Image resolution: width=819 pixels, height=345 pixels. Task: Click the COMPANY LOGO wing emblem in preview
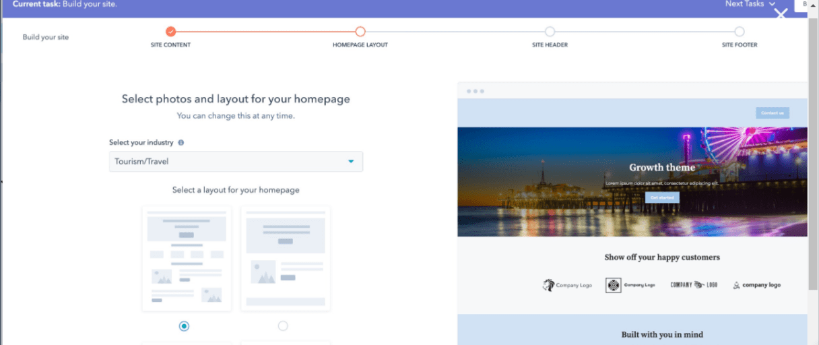(x=694, y=285)
